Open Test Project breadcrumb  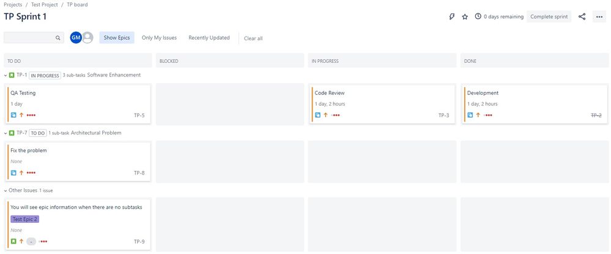pyautogui.click(x=45, y=5)
